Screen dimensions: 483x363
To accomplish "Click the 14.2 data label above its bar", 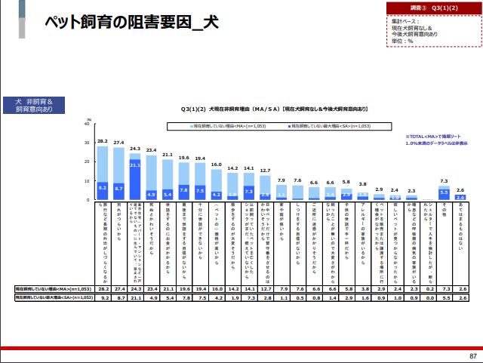I will (x=232, y=168).
